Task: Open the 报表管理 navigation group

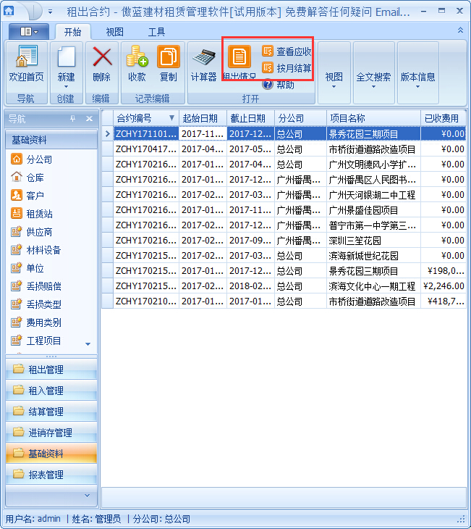Action: point(46,475)
